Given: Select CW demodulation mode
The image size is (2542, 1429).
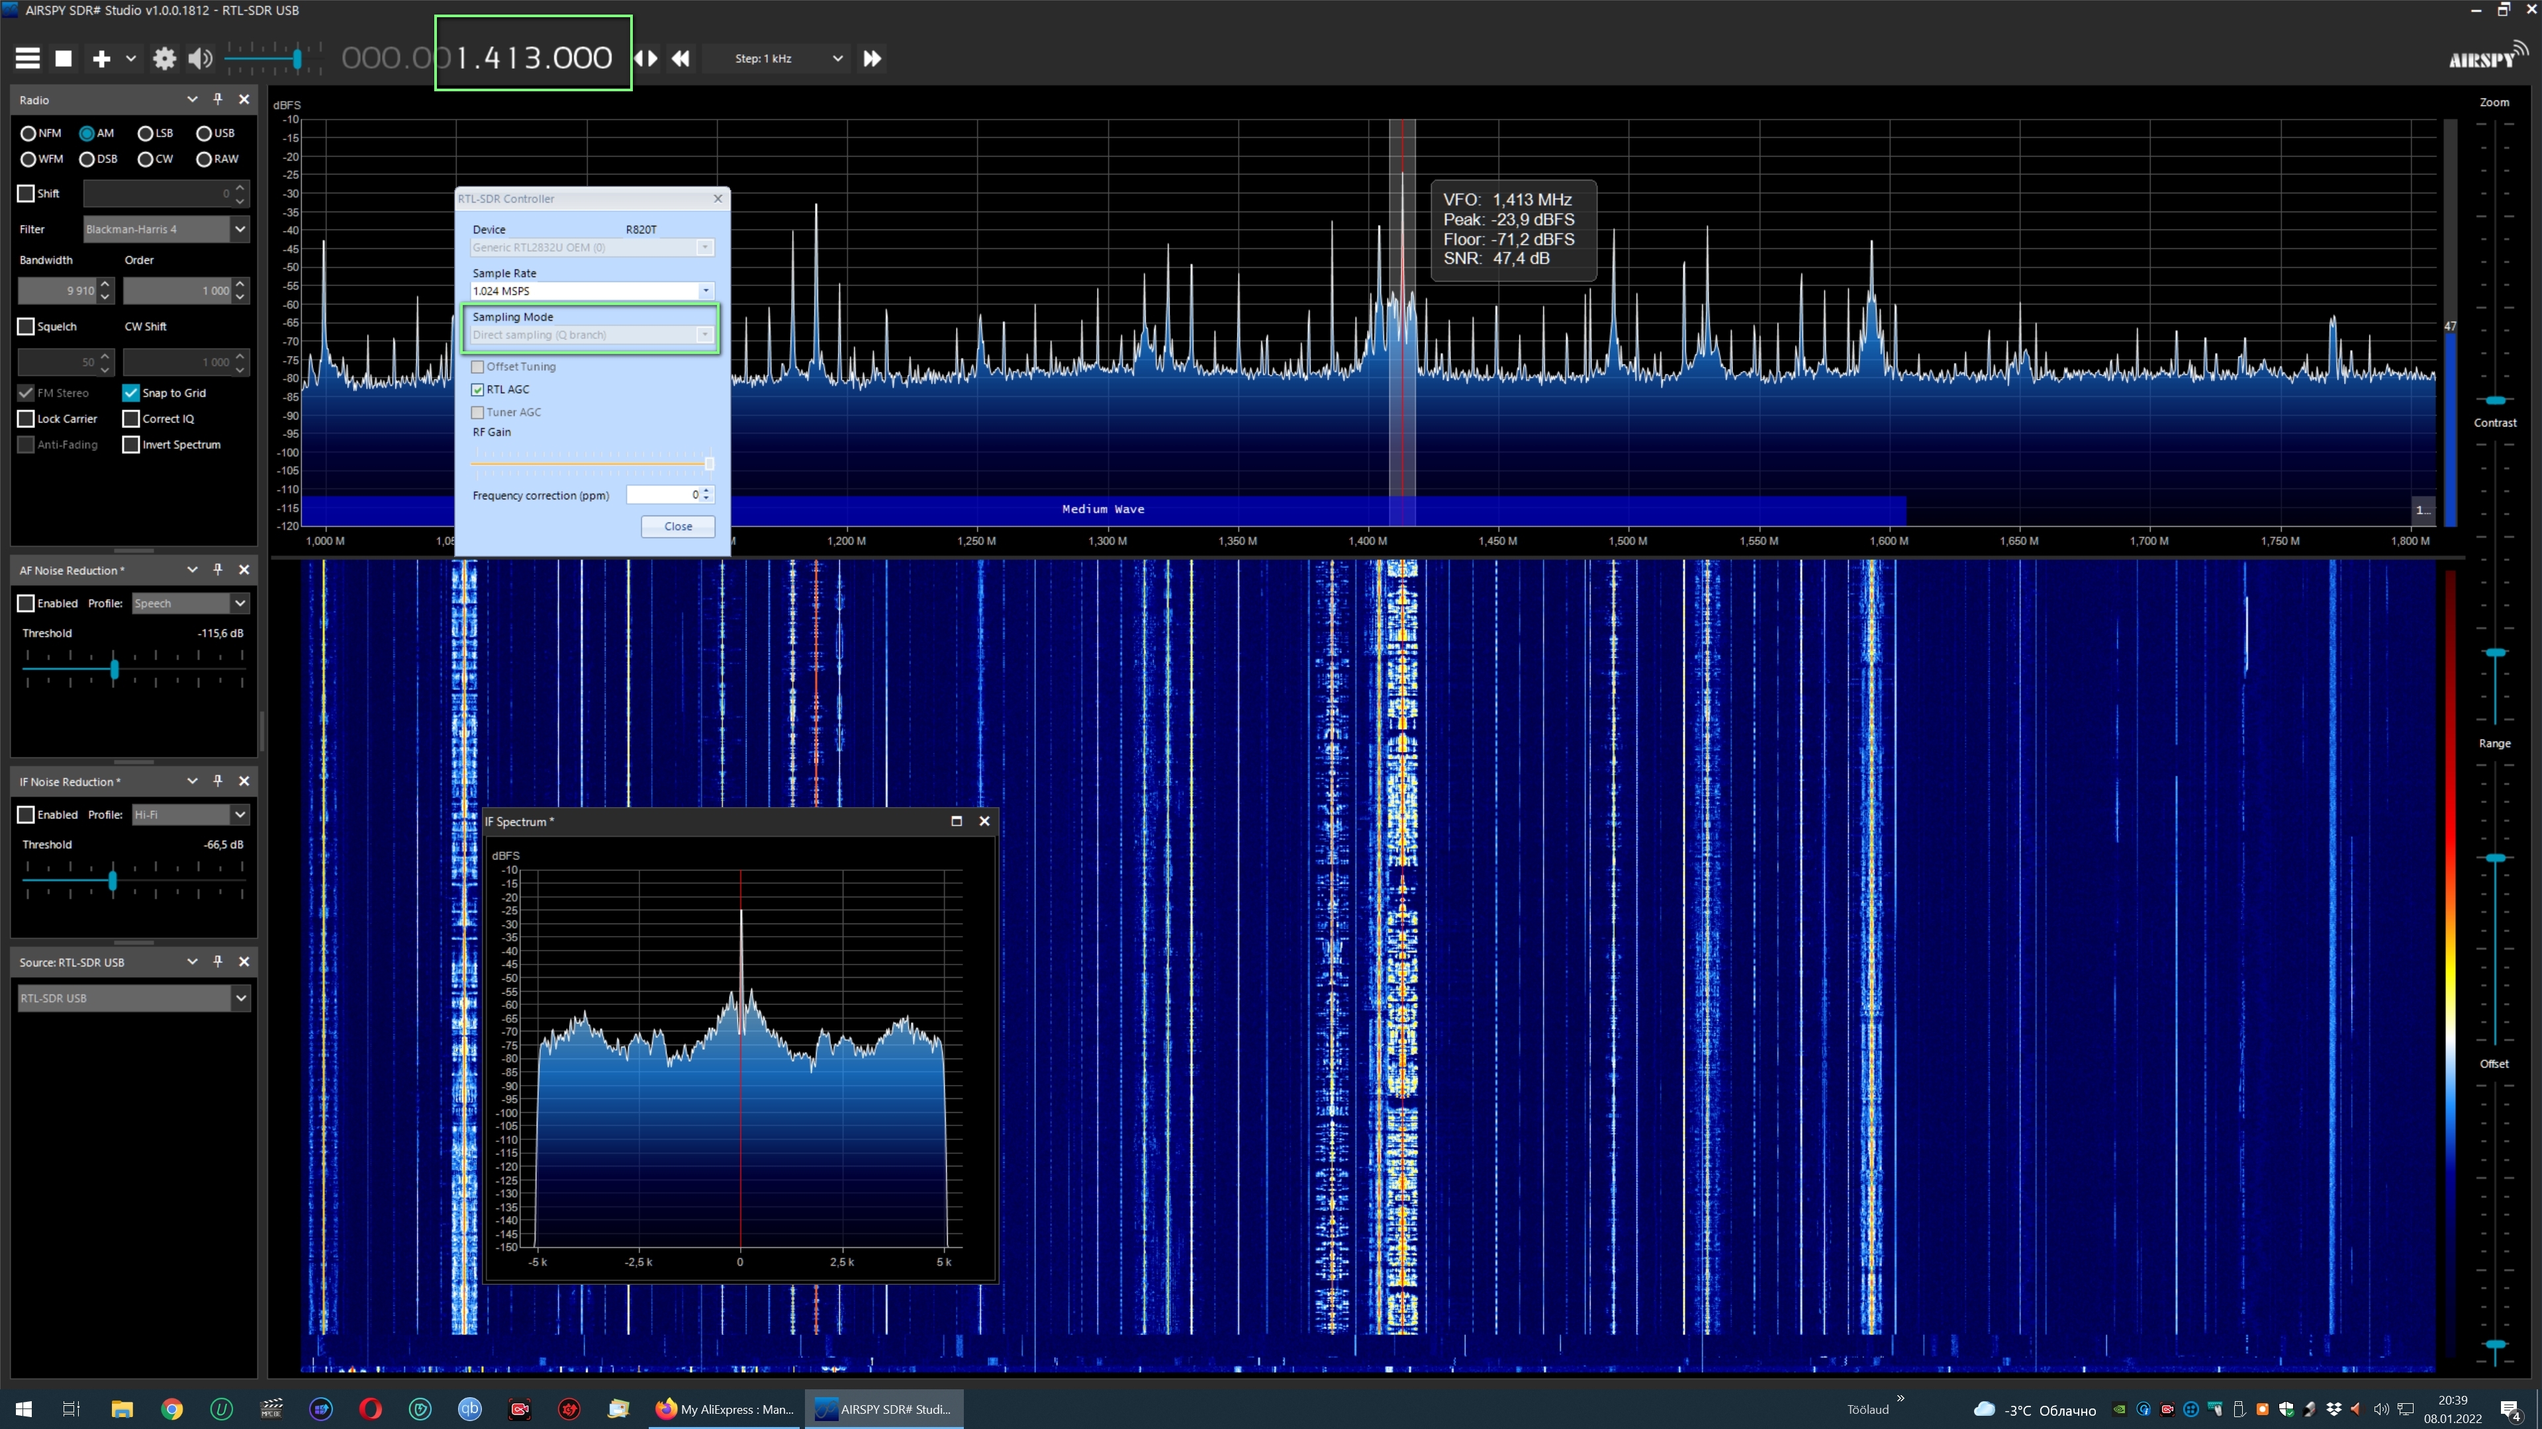Looking at the screenshot, I should [155, 159].
